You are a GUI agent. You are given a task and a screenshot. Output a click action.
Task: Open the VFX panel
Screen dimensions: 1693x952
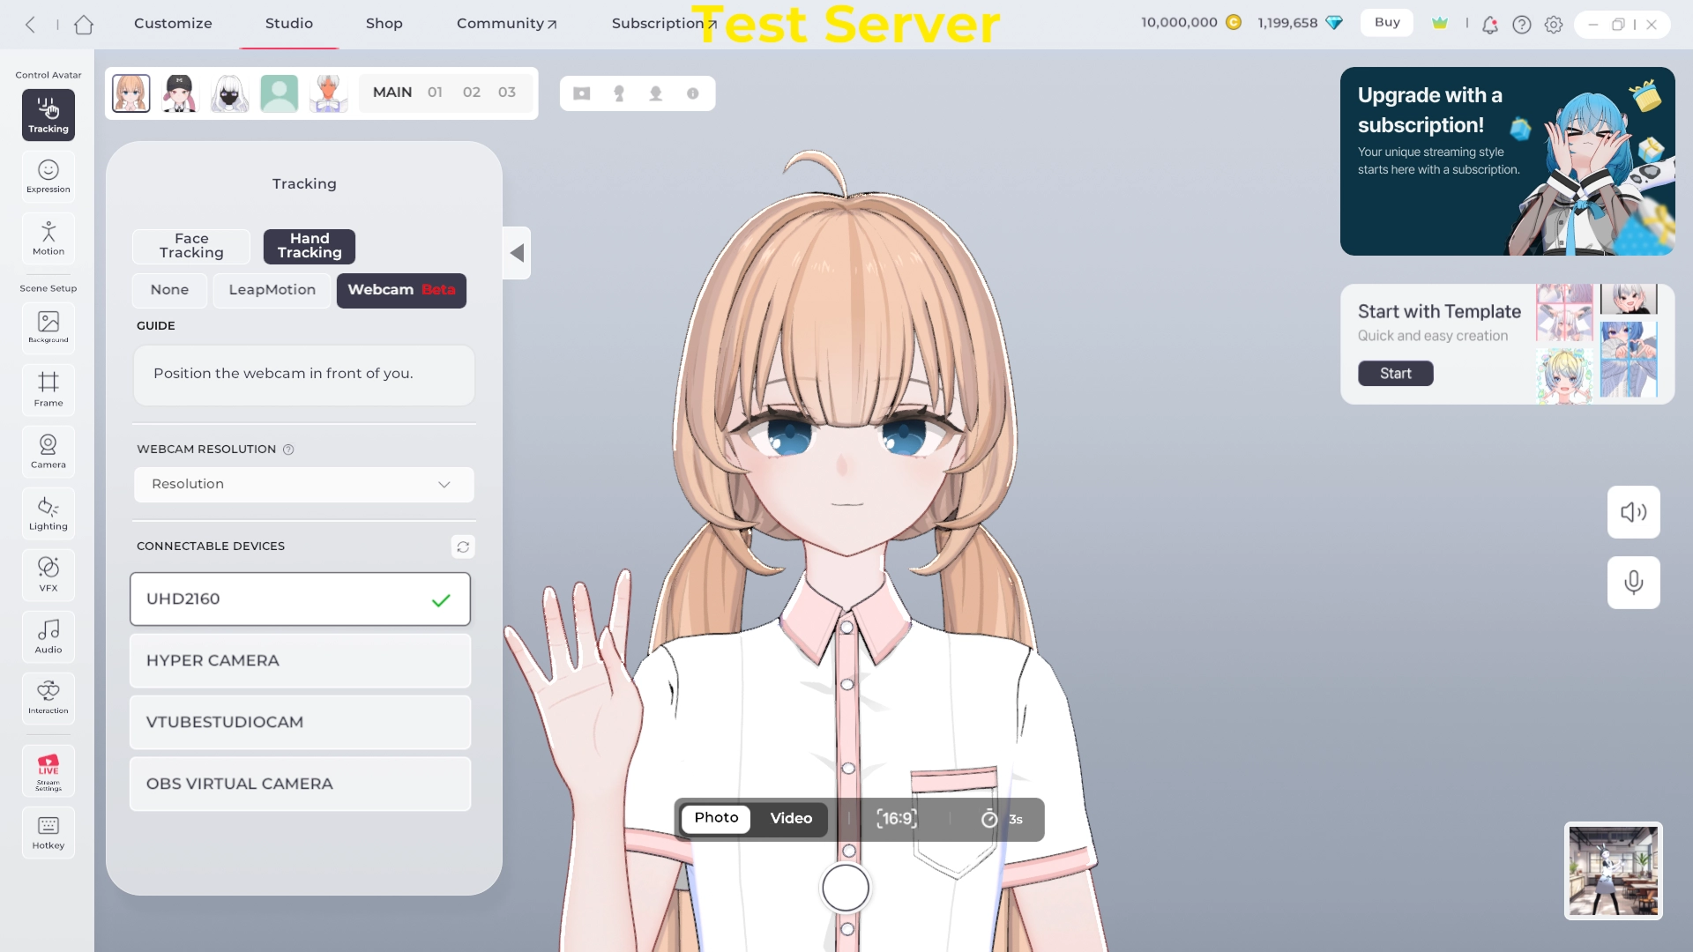(48, 575)
